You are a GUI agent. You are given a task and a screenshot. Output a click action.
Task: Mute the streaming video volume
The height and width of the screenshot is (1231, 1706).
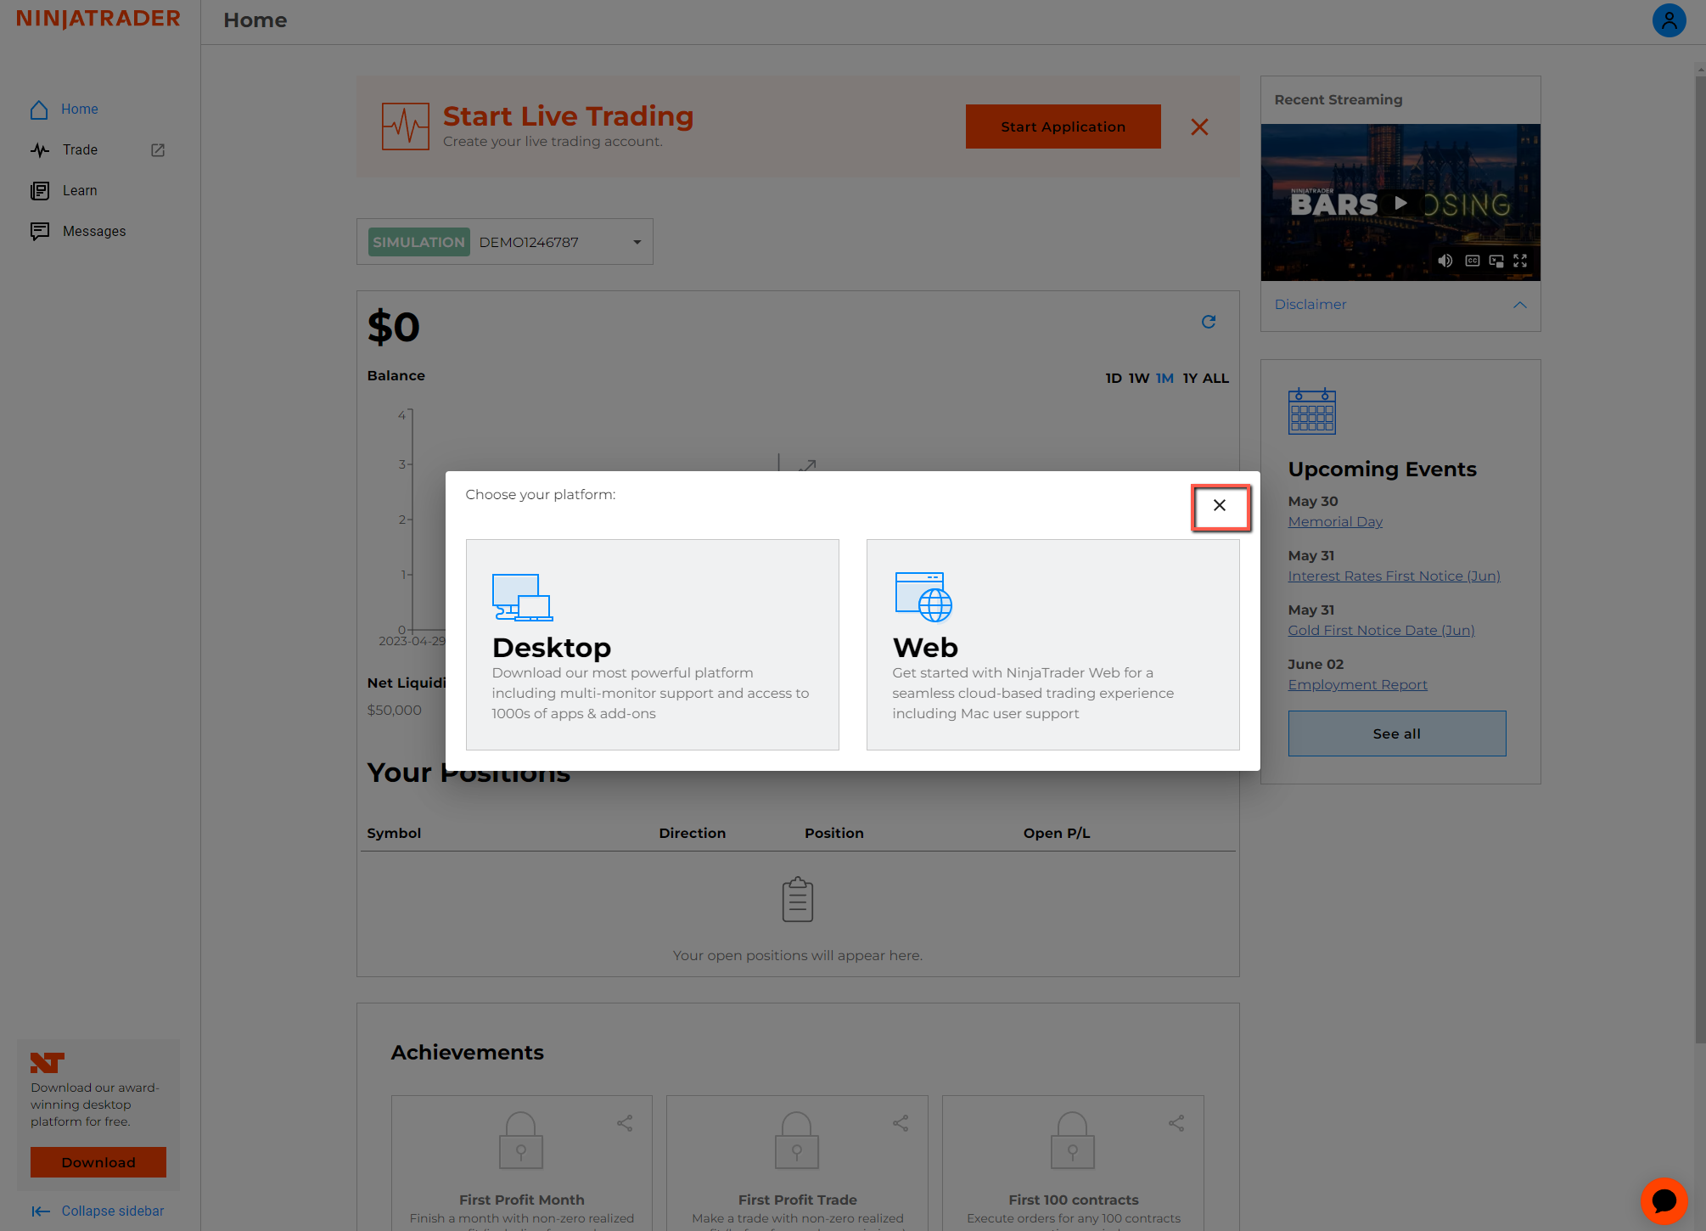click(x=1445, y=261)
